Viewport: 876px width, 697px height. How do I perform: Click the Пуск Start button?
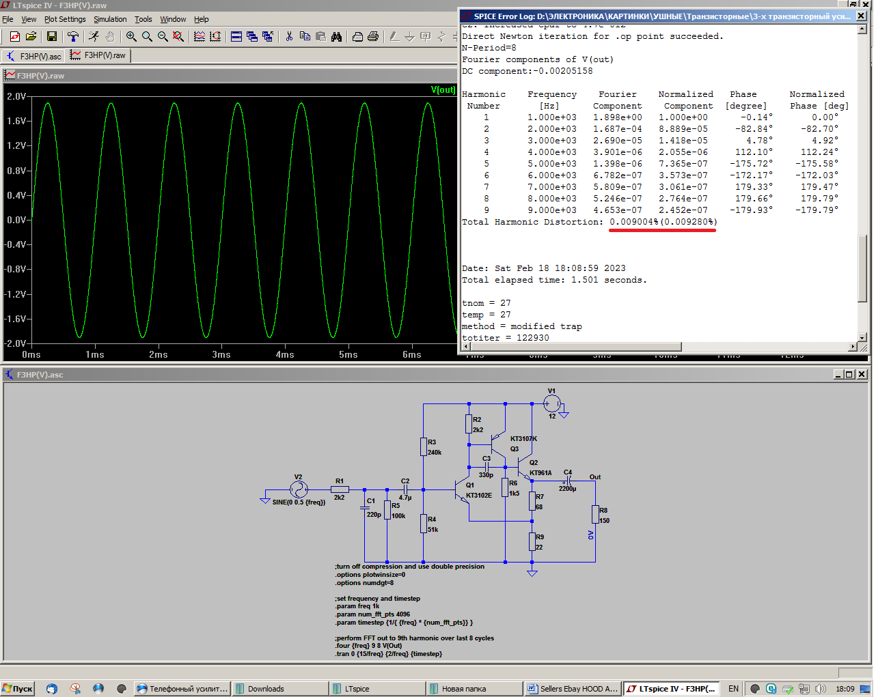tap(18, 689)
